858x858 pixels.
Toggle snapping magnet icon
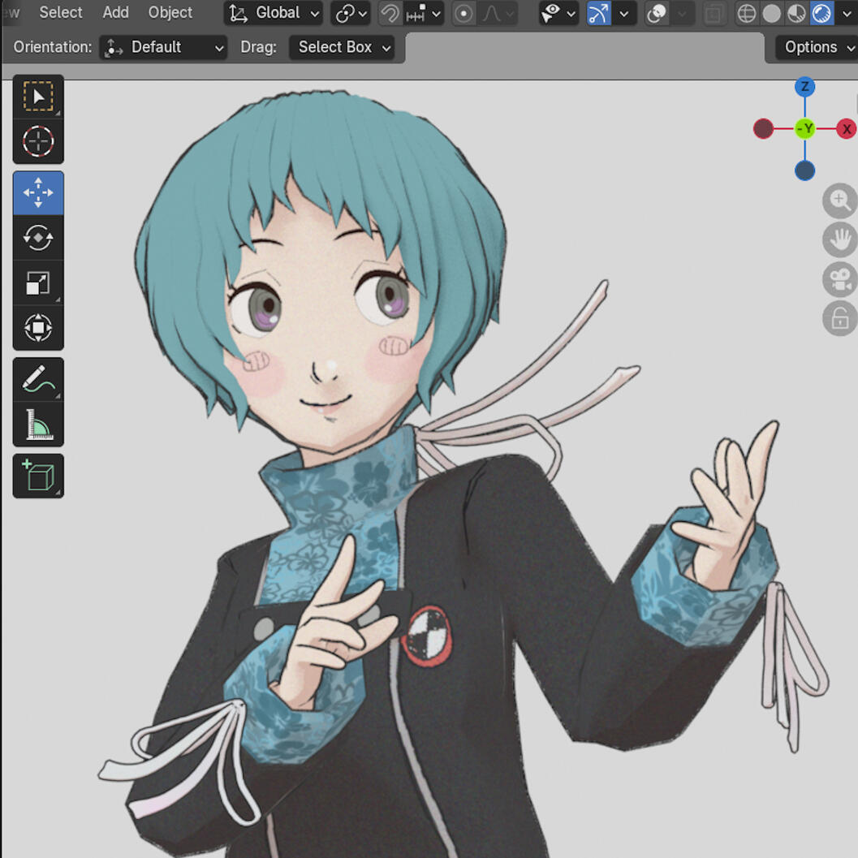click(390, 13)
